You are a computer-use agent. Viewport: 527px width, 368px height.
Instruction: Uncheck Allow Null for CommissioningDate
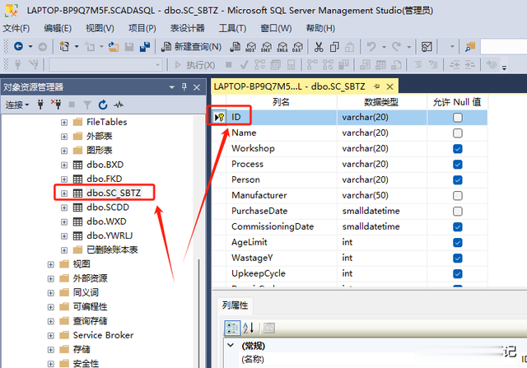click(x=458, y=227)
